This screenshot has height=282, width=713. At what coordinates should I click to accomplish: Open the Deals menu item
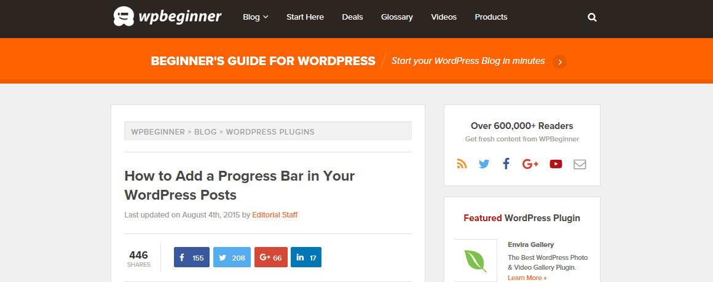[352, 17]
